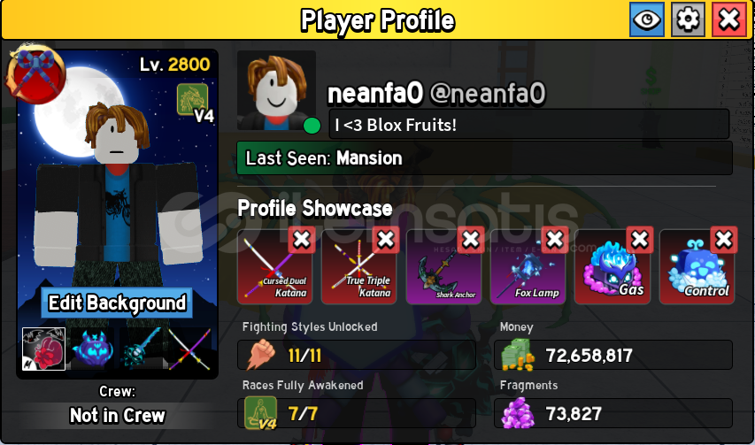Click the Fighting Styles fist icon
The height and width of the screenshot is (445, 755).
tap(260, 355)
